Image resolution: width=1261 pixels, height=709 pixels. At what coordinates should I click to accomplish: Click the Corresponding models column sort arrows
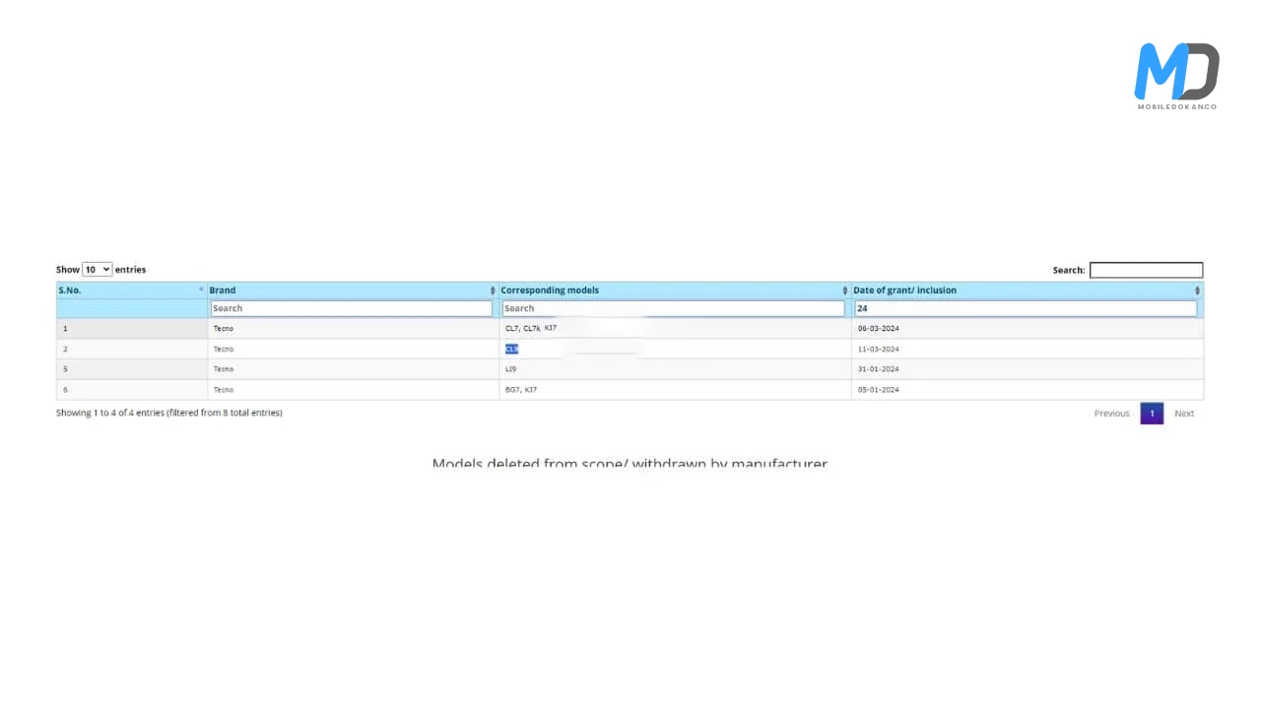(x=844, y=290)
